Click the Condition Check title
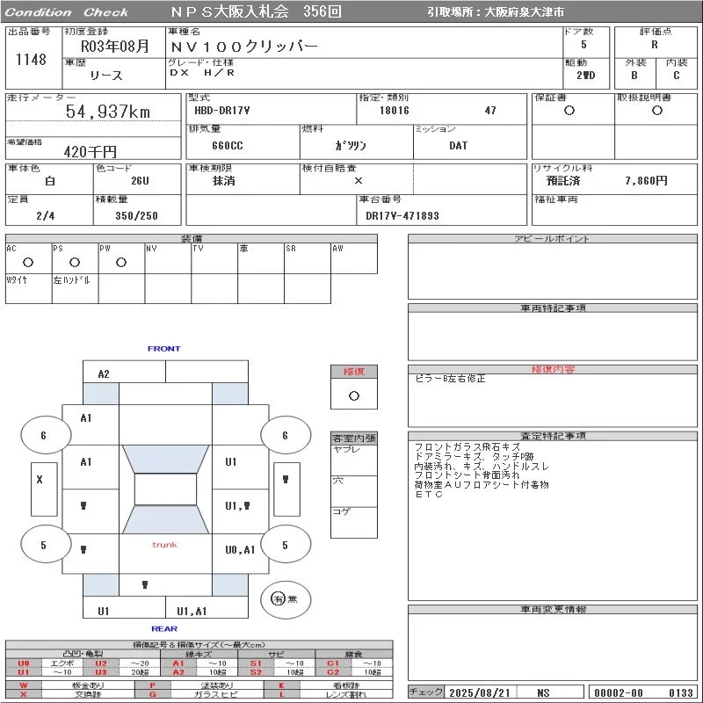The width and height of the screenshot is (703, 703). (x=67, y=12)
